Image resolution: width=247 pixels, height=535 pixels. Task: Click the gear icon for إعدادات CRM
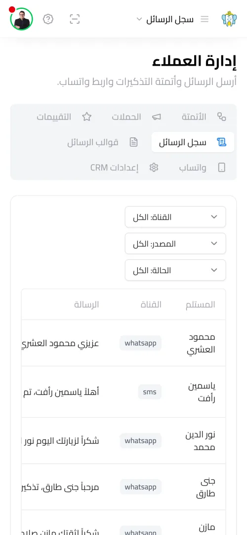tap(154, 167)
